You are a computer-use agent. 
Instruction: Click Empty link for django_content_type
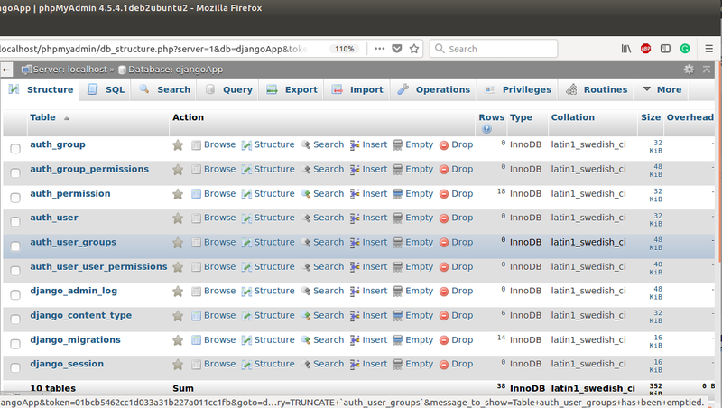pyautogui.click(x=419, y=315)
